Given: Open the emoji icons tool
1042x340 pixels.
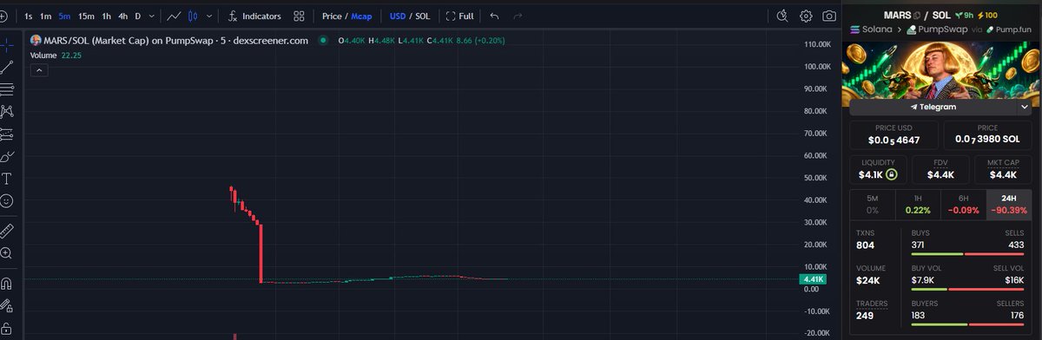Looking at the screenshot, I should [7, 201].
